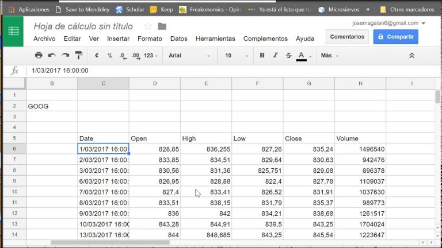Decrease decimal places

point(123,56)
